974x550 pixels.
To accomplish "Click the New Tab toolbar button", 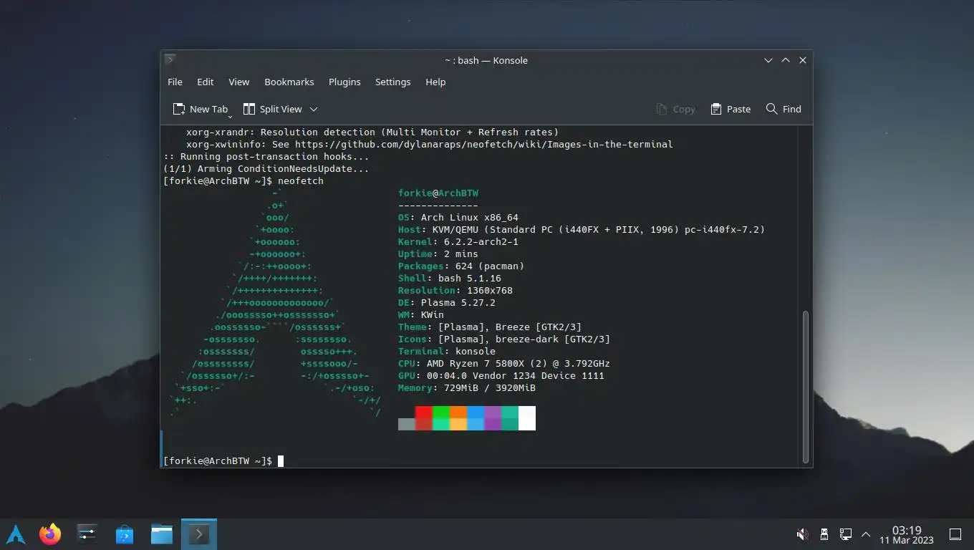I will (201, 109).
